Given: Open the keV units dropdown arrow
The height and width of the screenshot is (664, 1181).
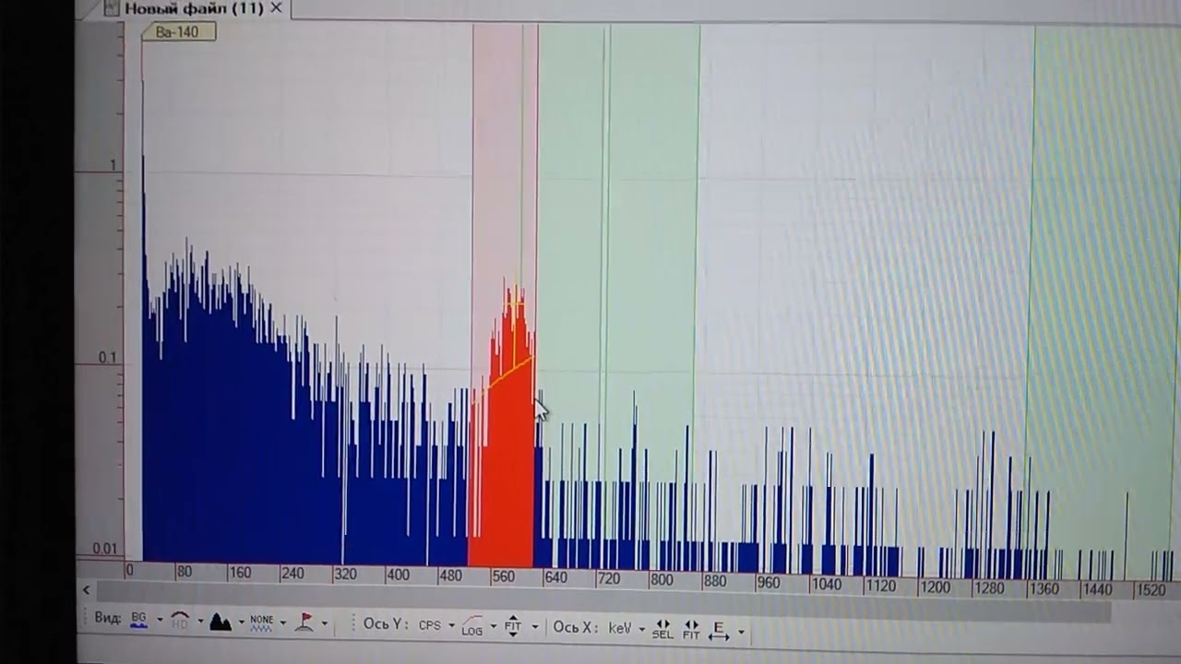Looking at the screenshot, I should 641,629.
